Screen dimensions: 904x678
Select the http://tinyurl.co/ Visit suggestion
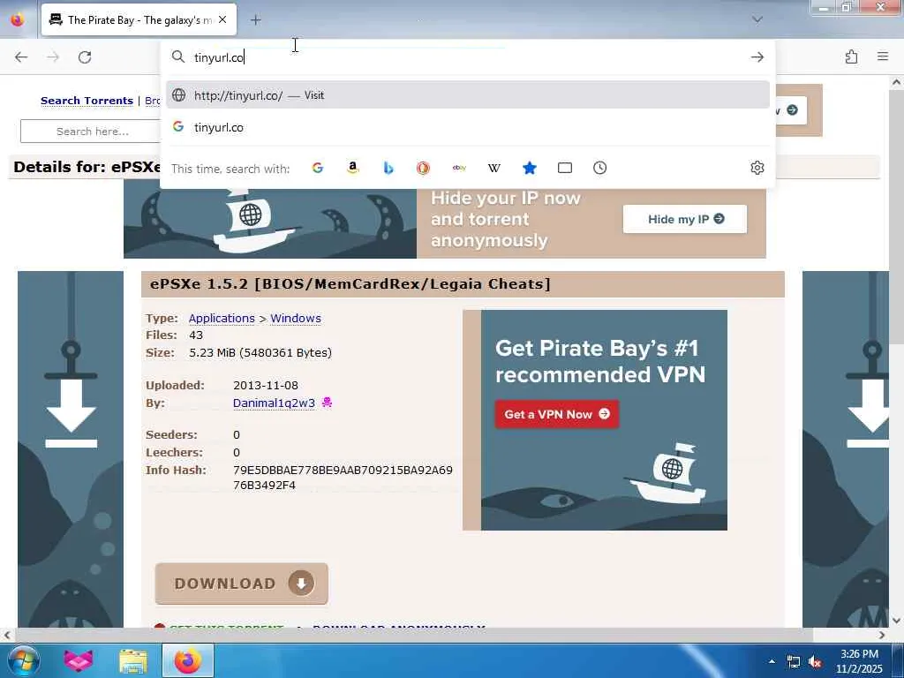pos(468,95)
